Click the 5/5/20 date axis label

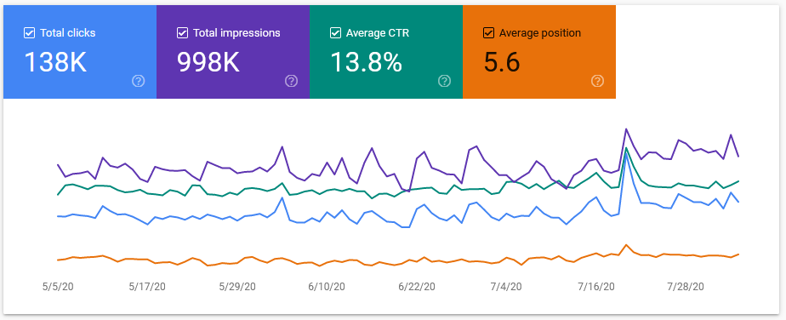point(58,287)
